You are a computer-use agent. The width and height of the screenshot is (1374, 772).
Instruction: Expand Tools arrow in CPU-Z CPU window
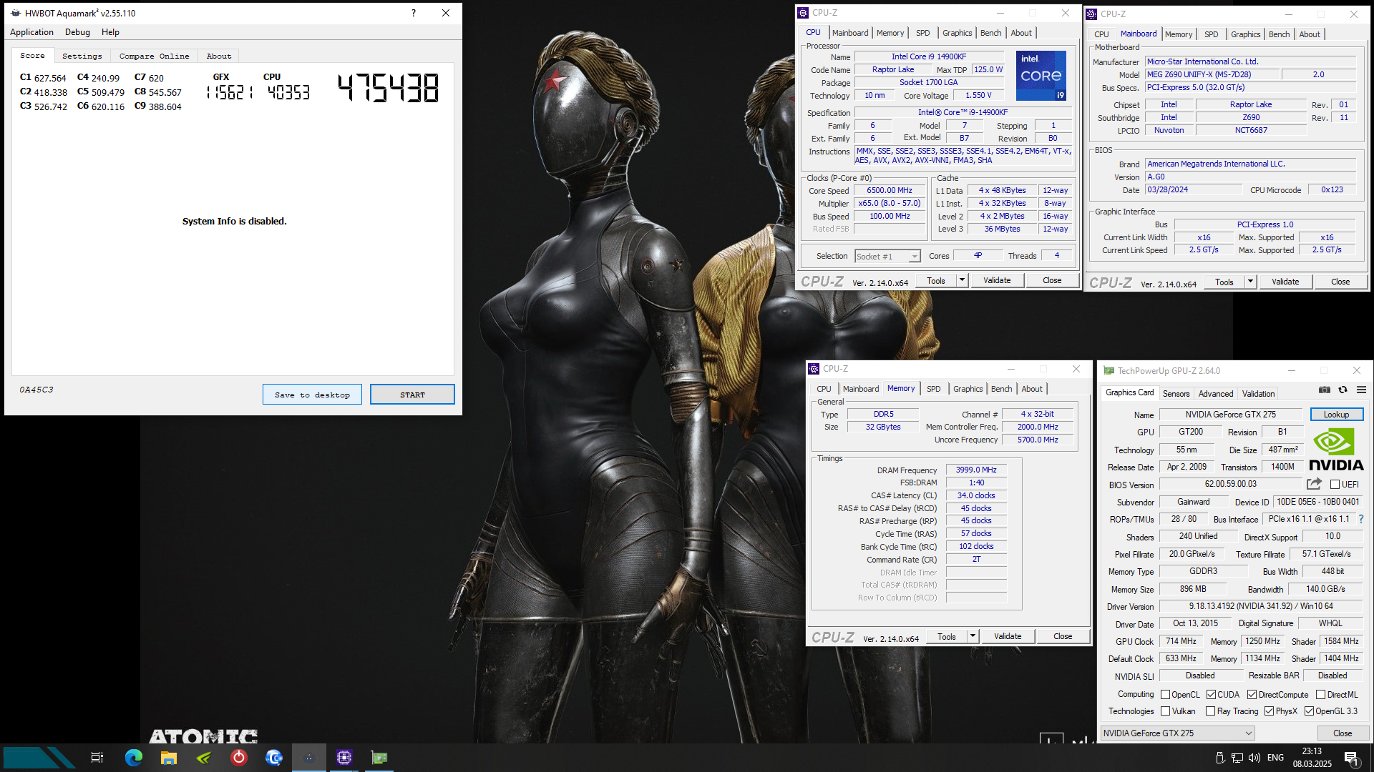coord(962,280)
